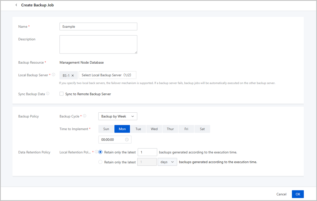Pick Wed as the backup day

click(154, 129)
